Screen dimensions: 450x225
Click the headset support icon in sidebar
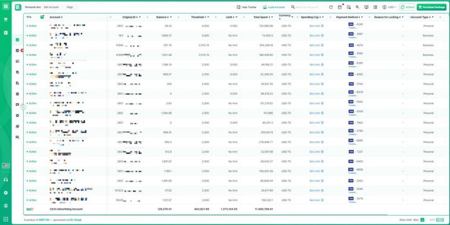tap(6, 180)
